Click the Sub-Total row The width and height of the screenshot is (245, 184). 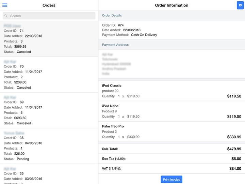coord(171,149)
